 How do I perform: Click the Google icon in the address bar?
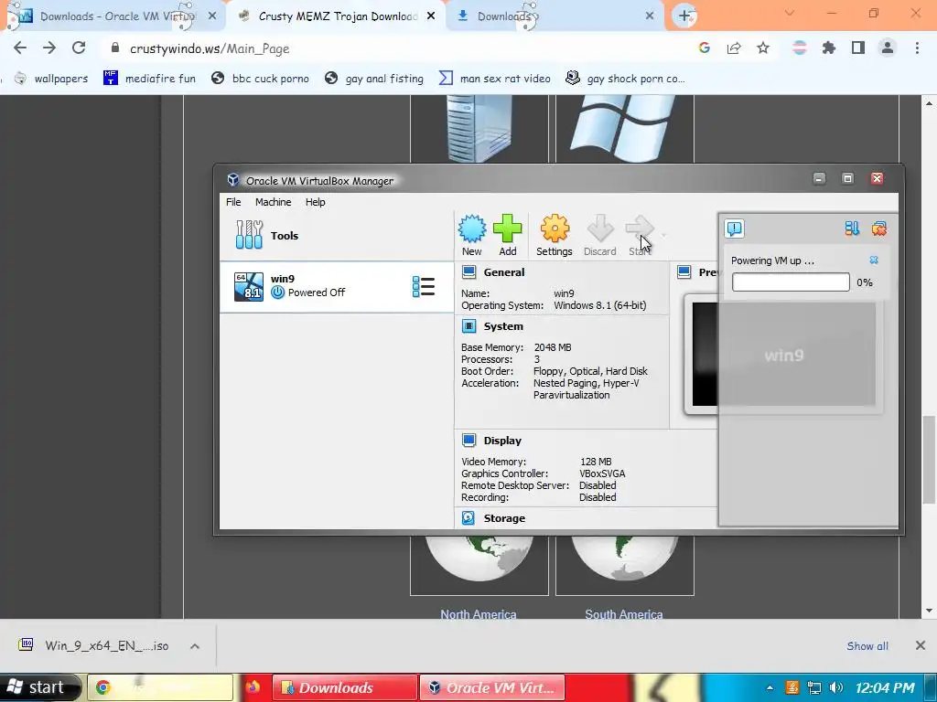coord(705,48)
